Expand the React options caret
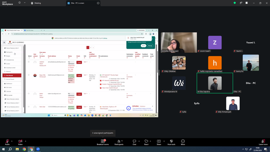Viewport: 270px width, 152px height. (x=150, y=141)
